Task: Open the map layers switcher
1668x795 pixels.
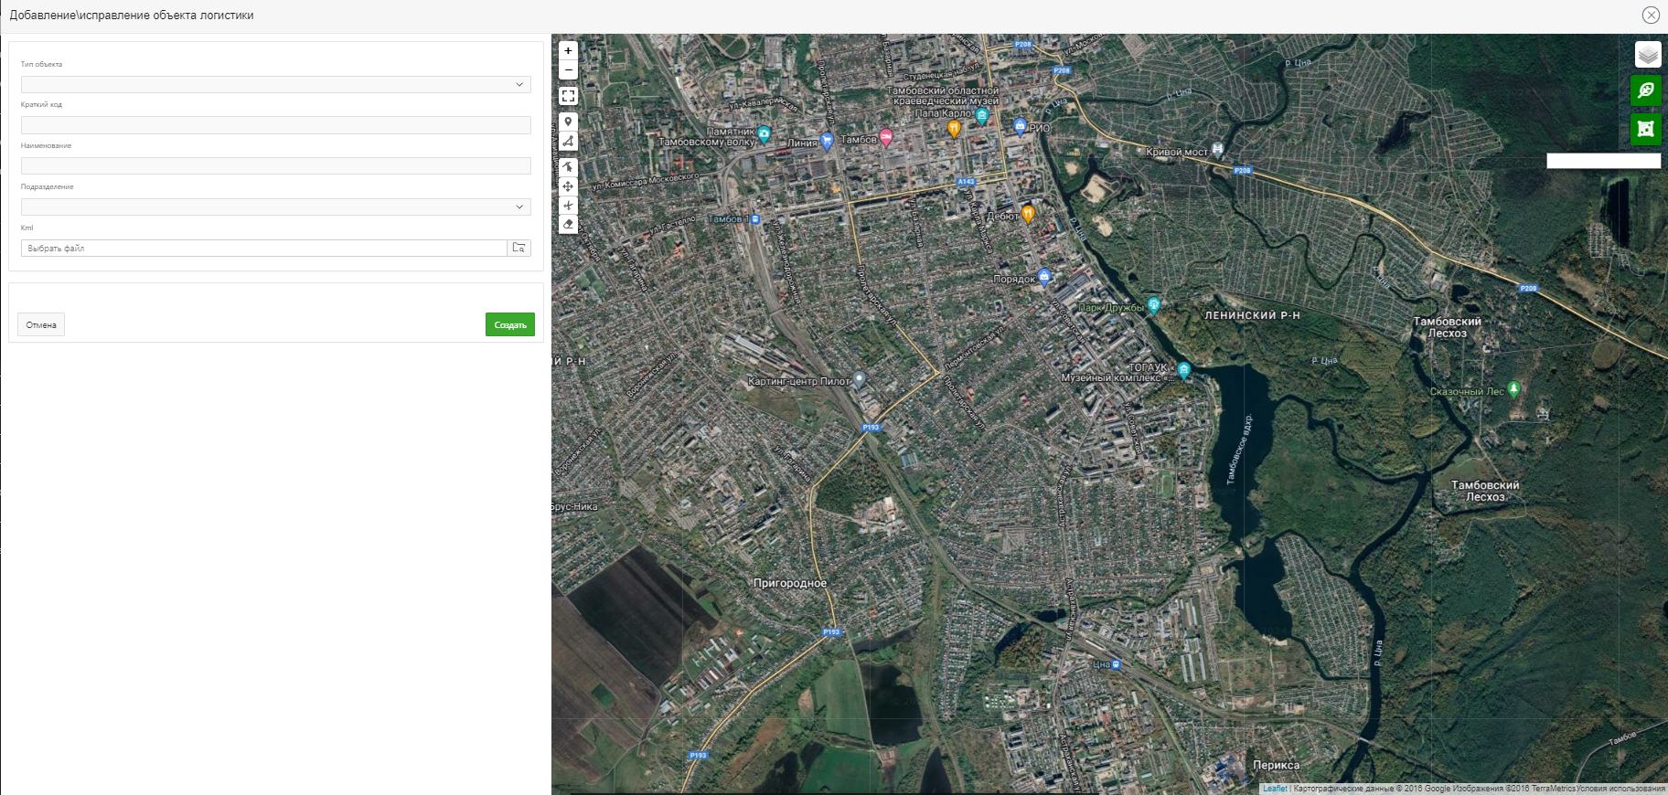Action: pos(1648,55)
